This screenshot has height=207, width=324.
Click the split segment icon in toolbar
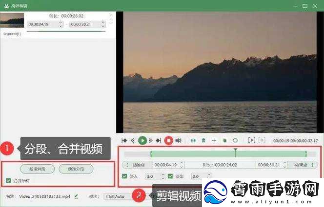(193, 140)
